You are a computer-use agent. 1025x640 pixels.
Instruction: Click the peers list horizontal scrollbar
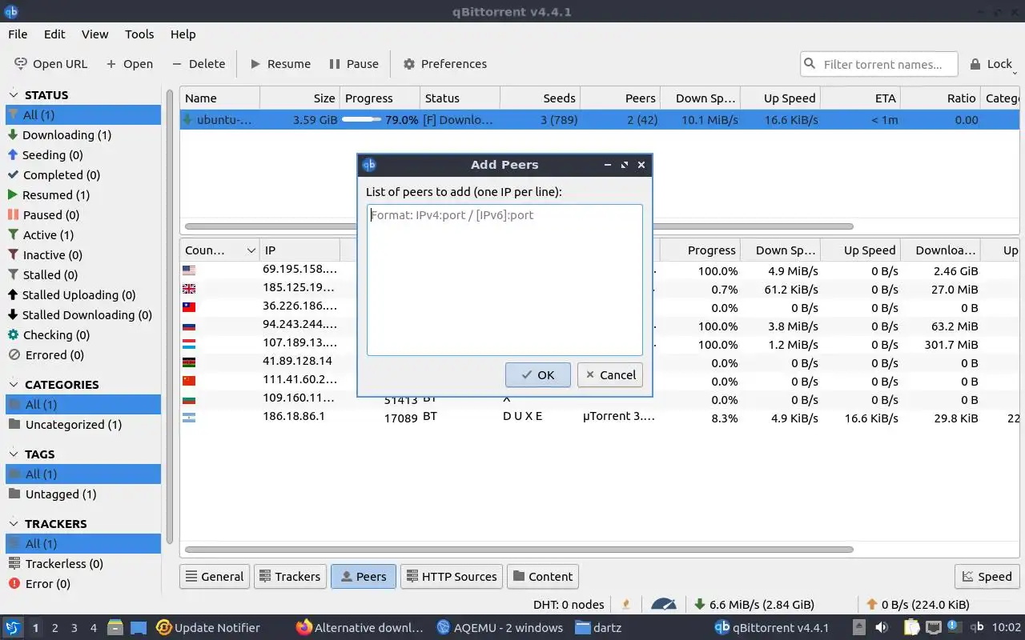(519, 550)
